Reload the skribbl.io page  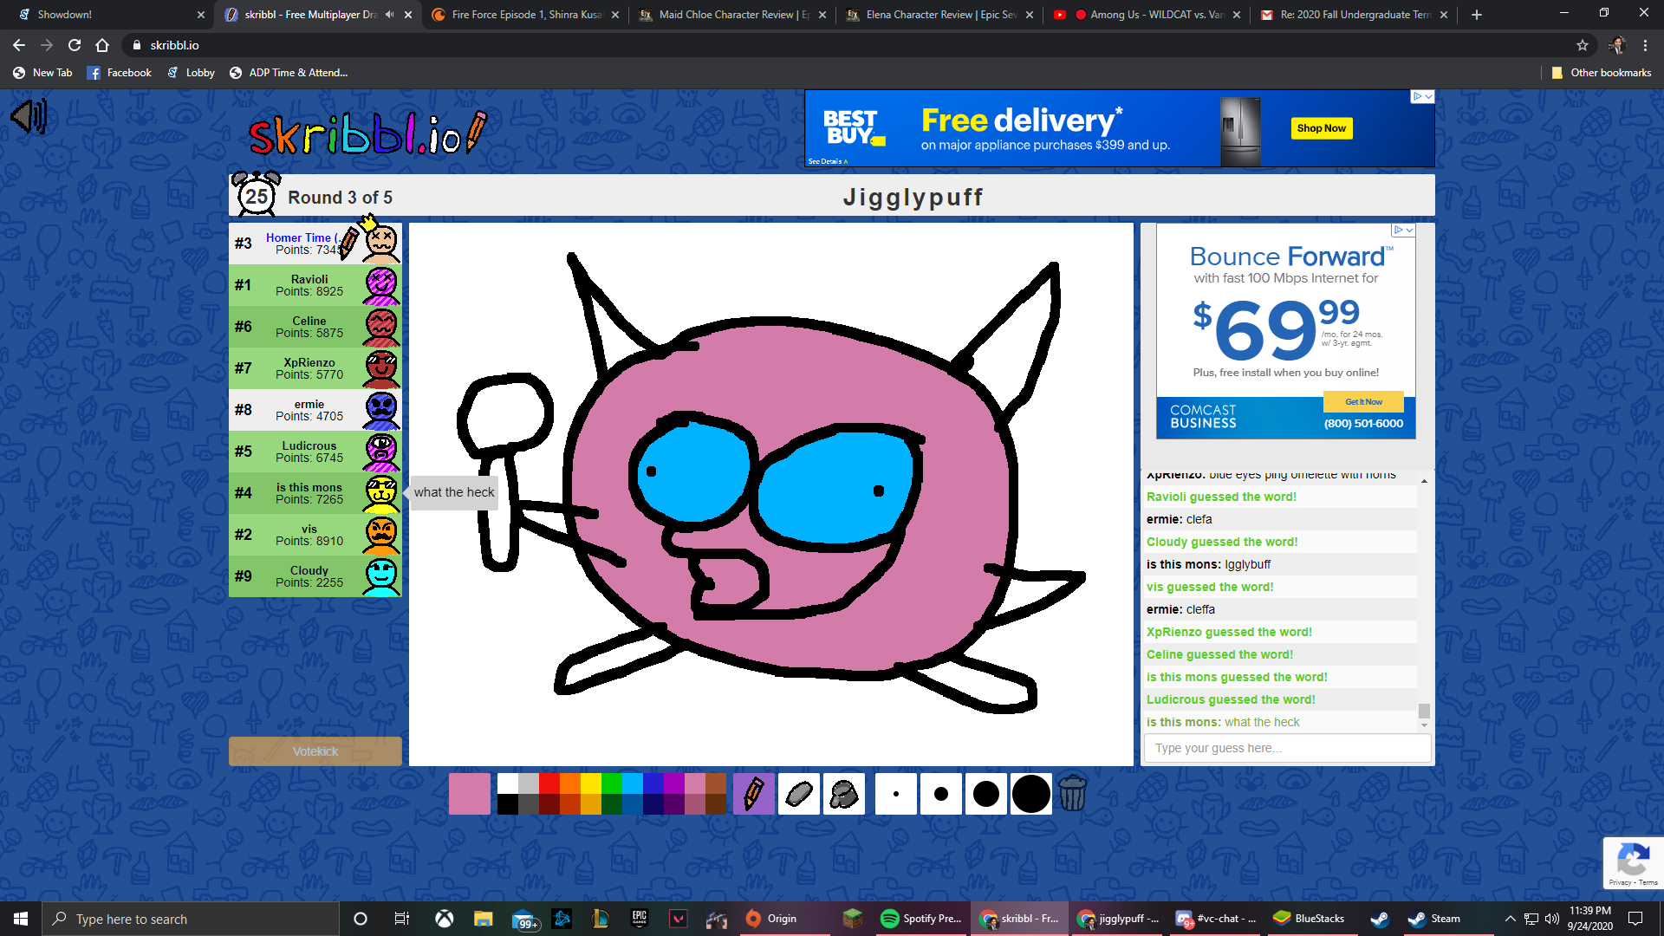click(x=75, y=45)
